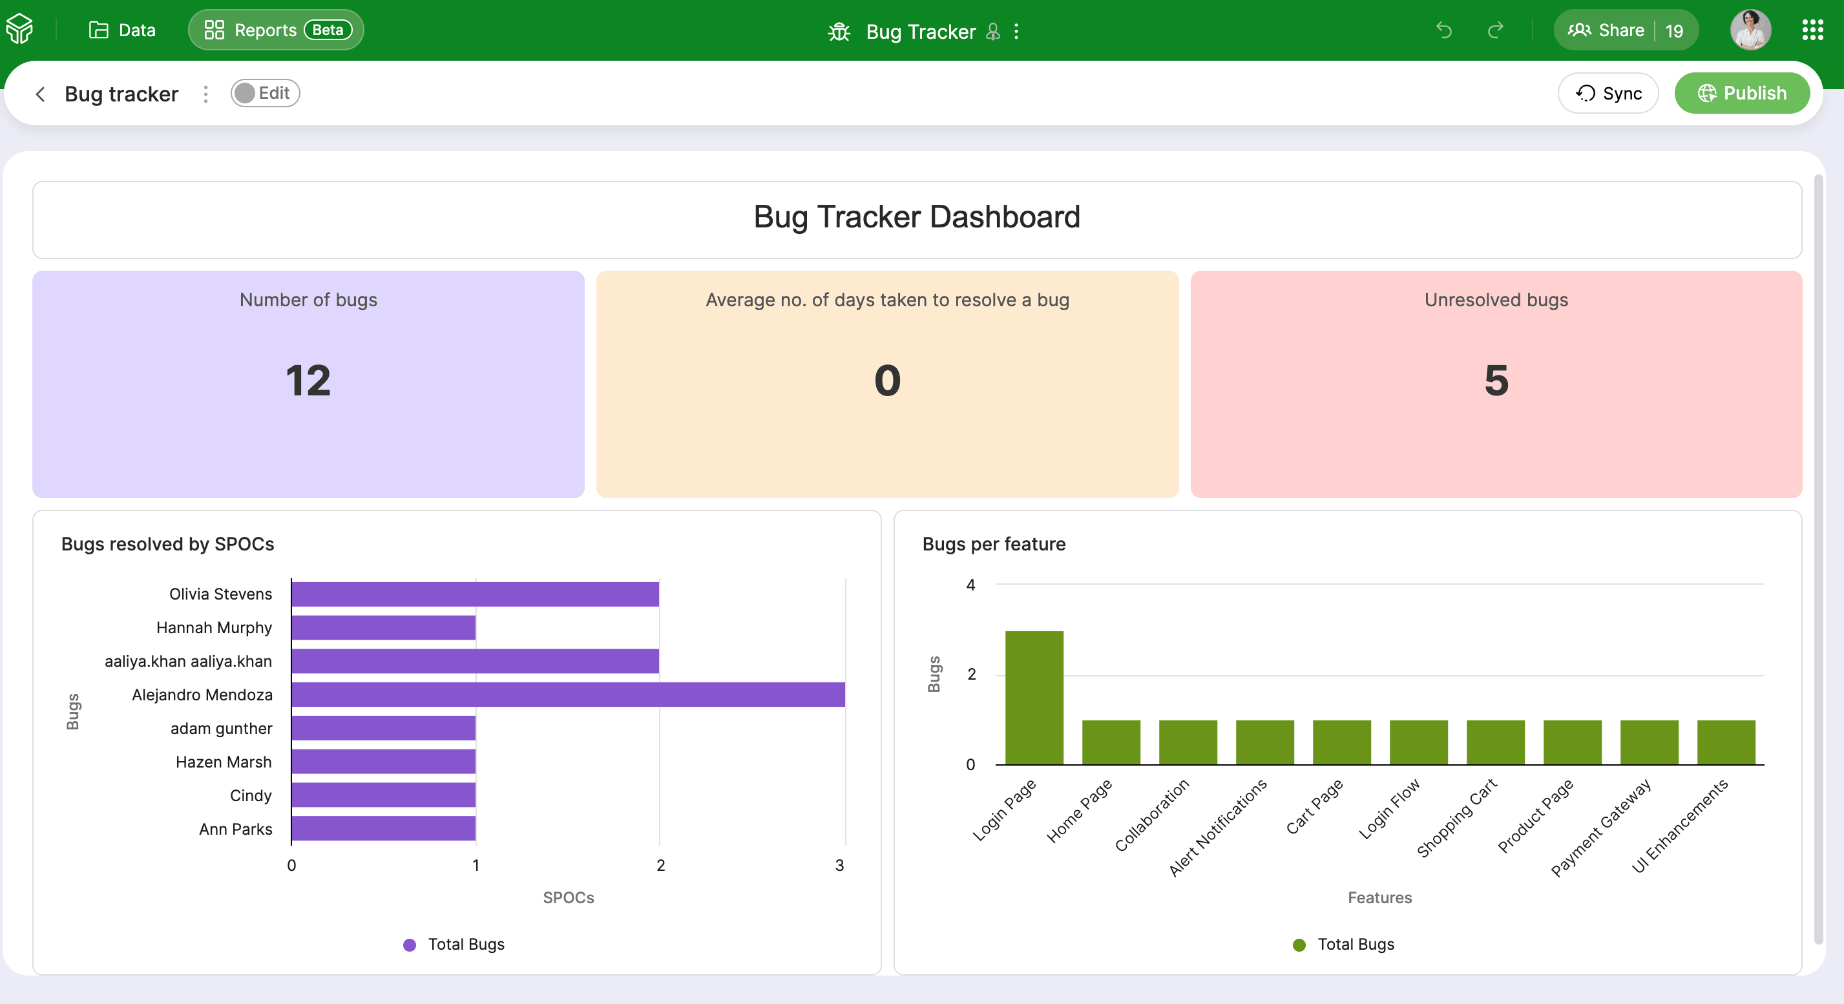Click the Number of bugs card
Image resolution: width=1844 pixels, height=1004 pixels.
click(309, 384)
